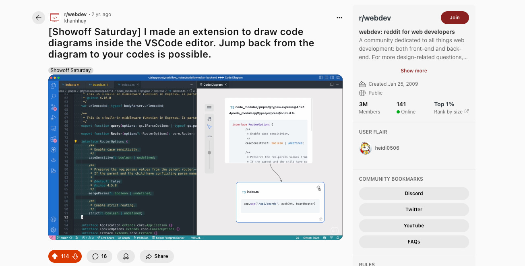This screenshot has height=266, width=525.
Task: Click the 'interface RouterOptions {' line in the editor
Action: [x=105, y=142]
